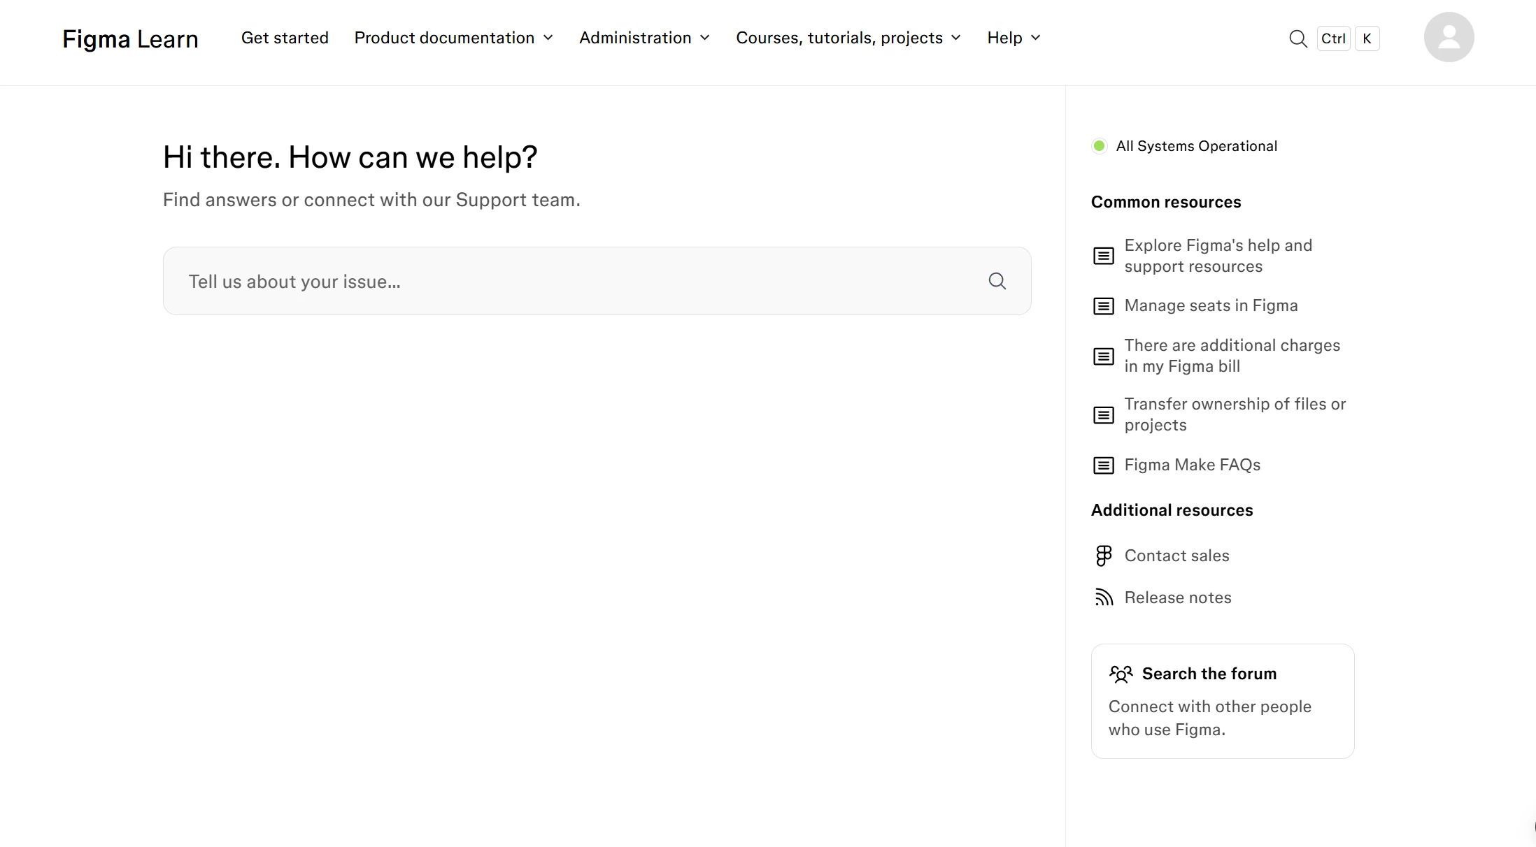Focus the Tell us about your issue field
The width and height of the screenshot is (1536, 847).
[574, 281]
